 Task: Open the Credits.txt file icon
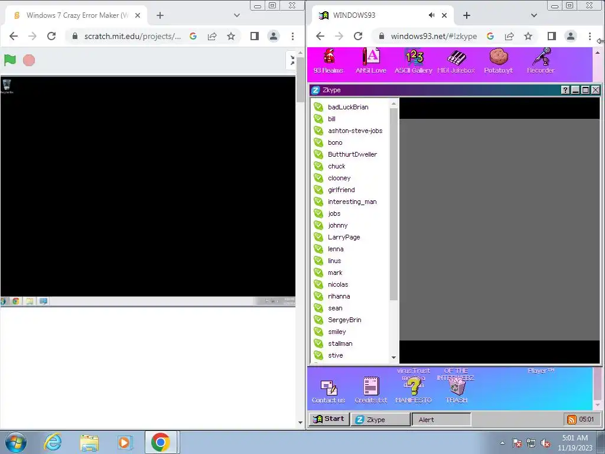click(371, 391)
